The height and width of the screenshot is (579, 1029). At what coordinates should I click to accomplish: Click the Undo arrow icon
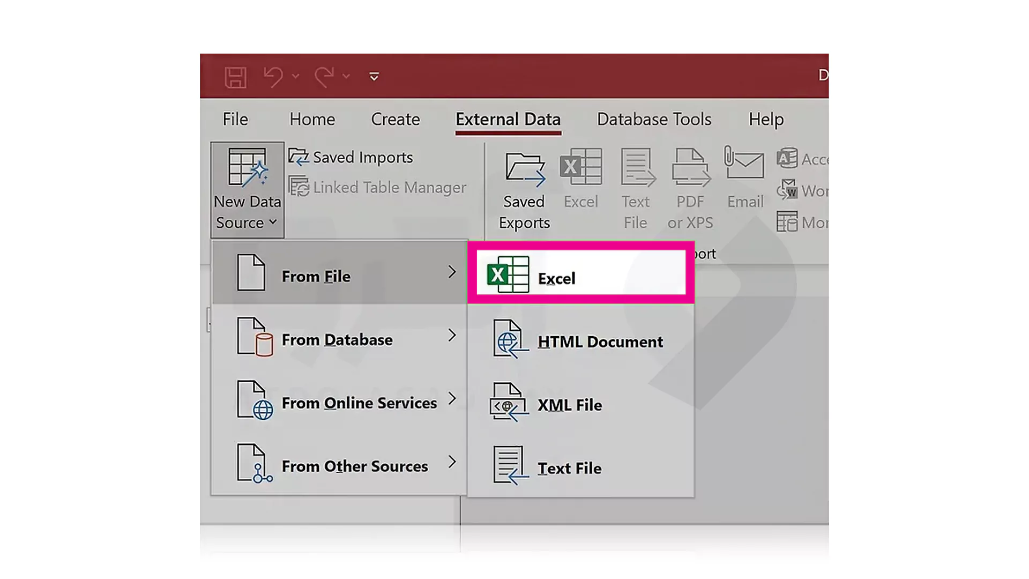tap(273, 77)
